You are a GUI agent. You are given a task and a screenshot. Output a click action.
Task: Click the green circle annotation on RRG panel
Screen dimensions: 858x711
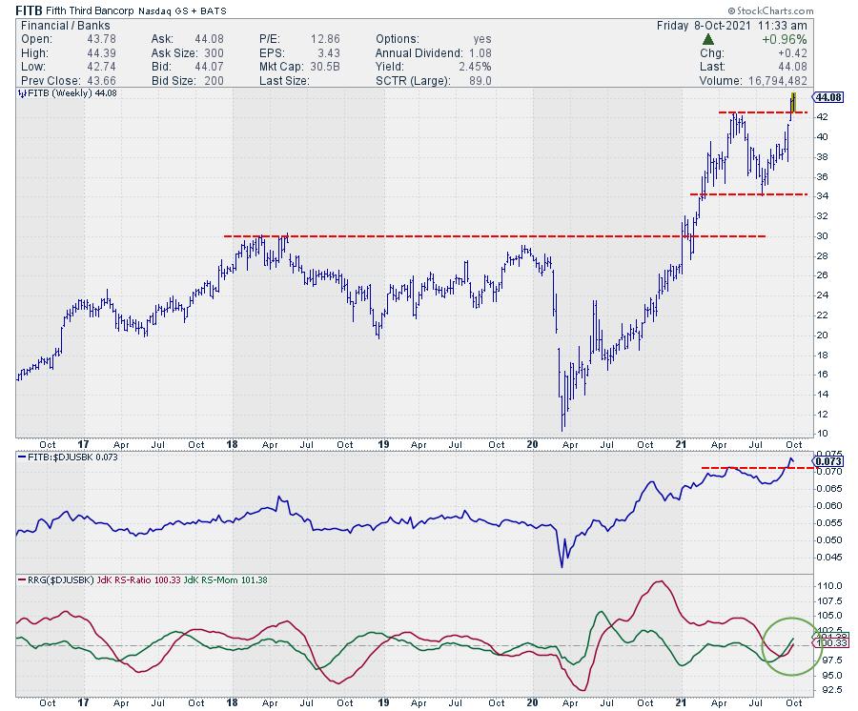(x=791, y=646)
